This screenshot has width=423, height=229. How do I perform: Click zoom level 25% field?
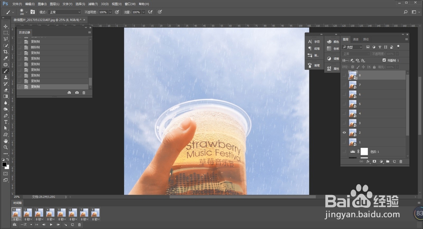pyautogui.click(x=17, y=197)
